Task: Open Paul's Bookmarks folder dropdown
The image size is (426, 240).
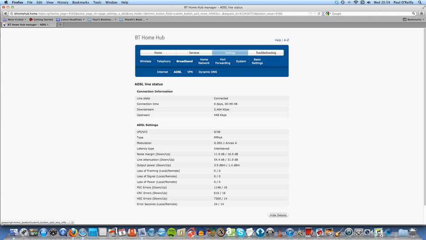Action: point(102,20)
